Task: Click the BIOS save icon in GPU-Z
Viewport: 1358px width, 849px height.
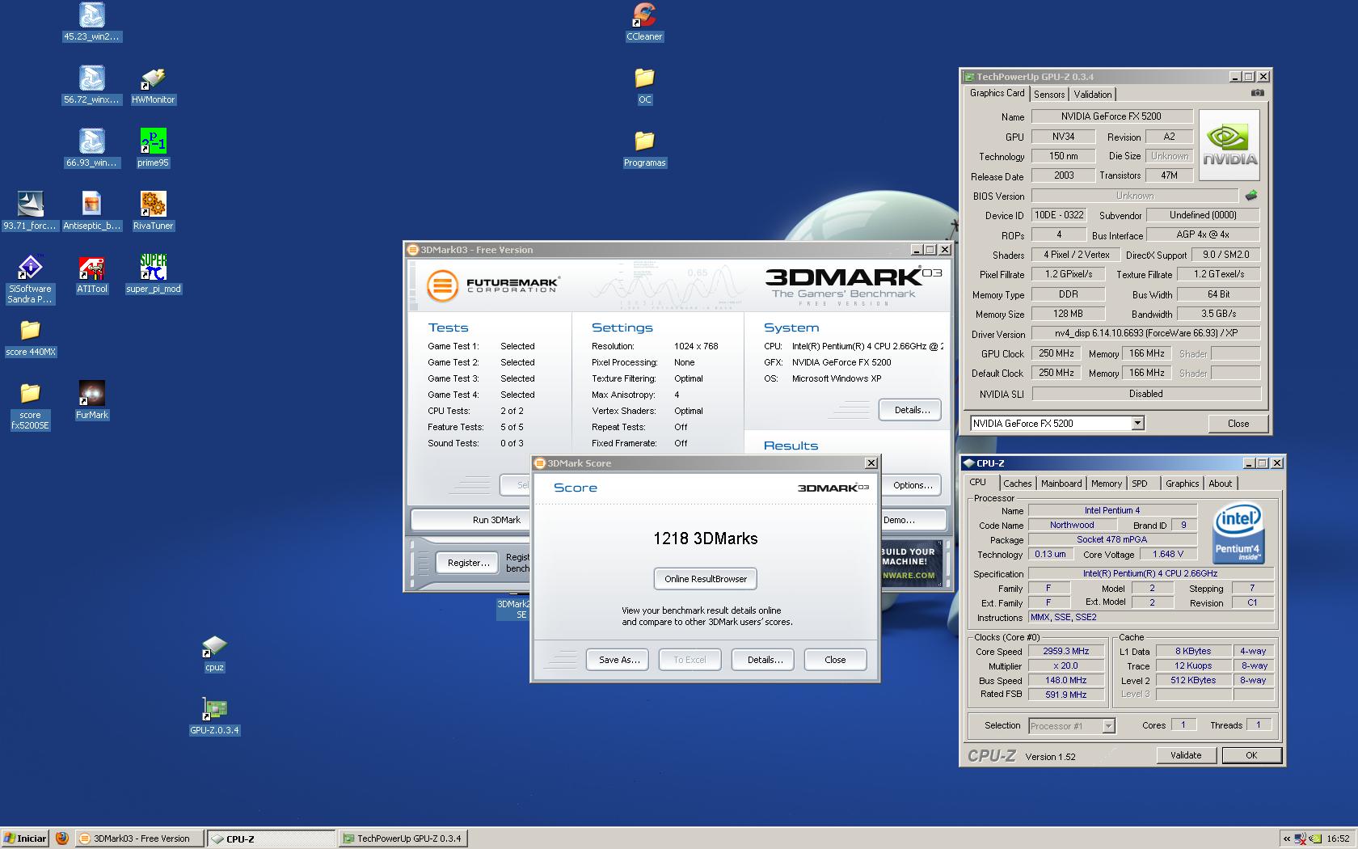Action: coord(1250,196)
